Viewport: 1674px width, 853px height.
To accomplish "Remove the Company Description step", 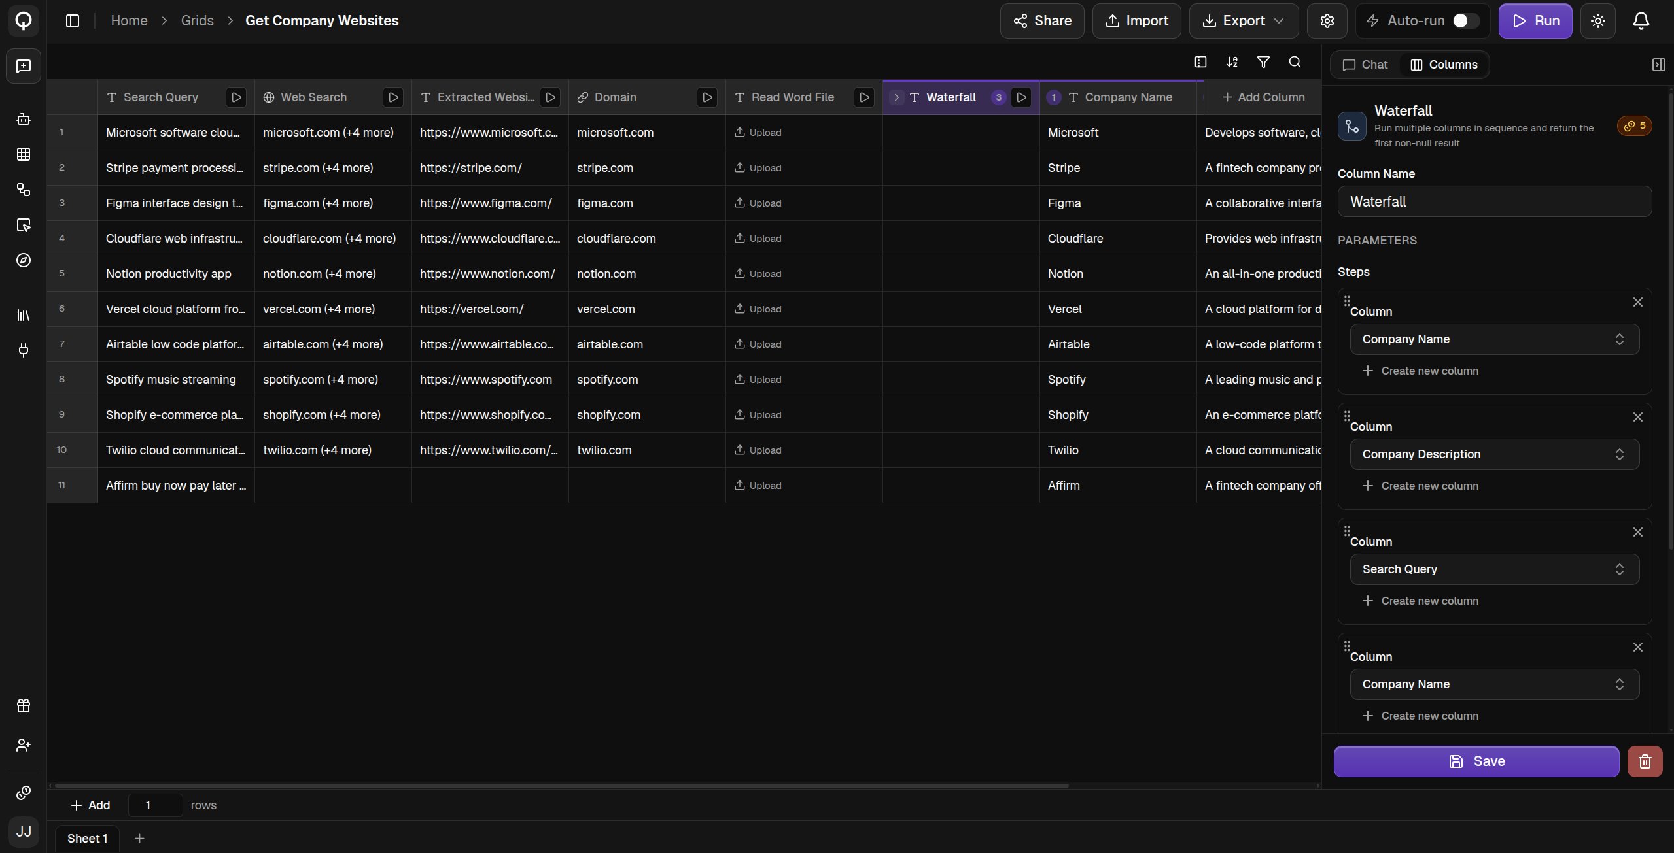I will click(1637, 417).
